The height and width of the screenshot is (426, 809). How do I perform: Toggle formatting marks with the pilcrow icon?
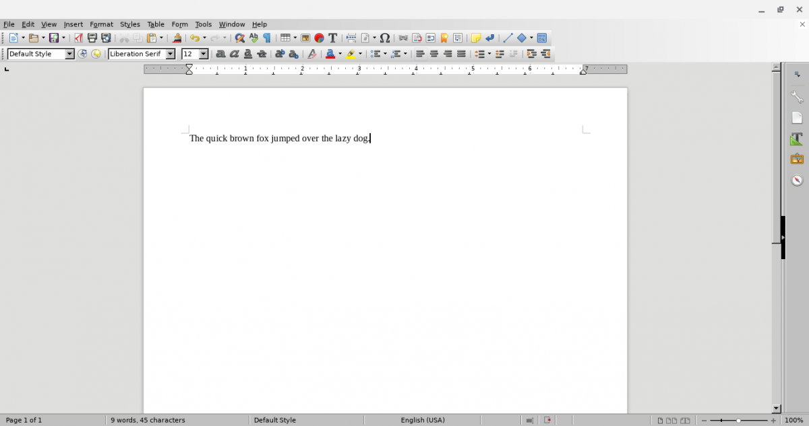[x=267, y=38]
